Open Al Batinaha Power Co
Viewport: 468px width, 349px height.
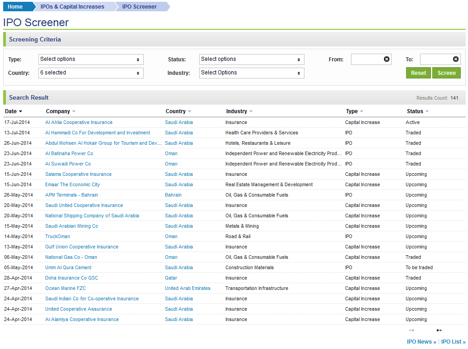point(69,153)
